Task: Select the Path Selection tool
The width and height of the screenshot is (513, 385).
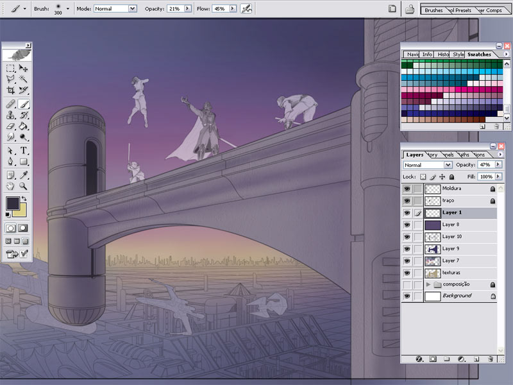Action: coord(10,151)
